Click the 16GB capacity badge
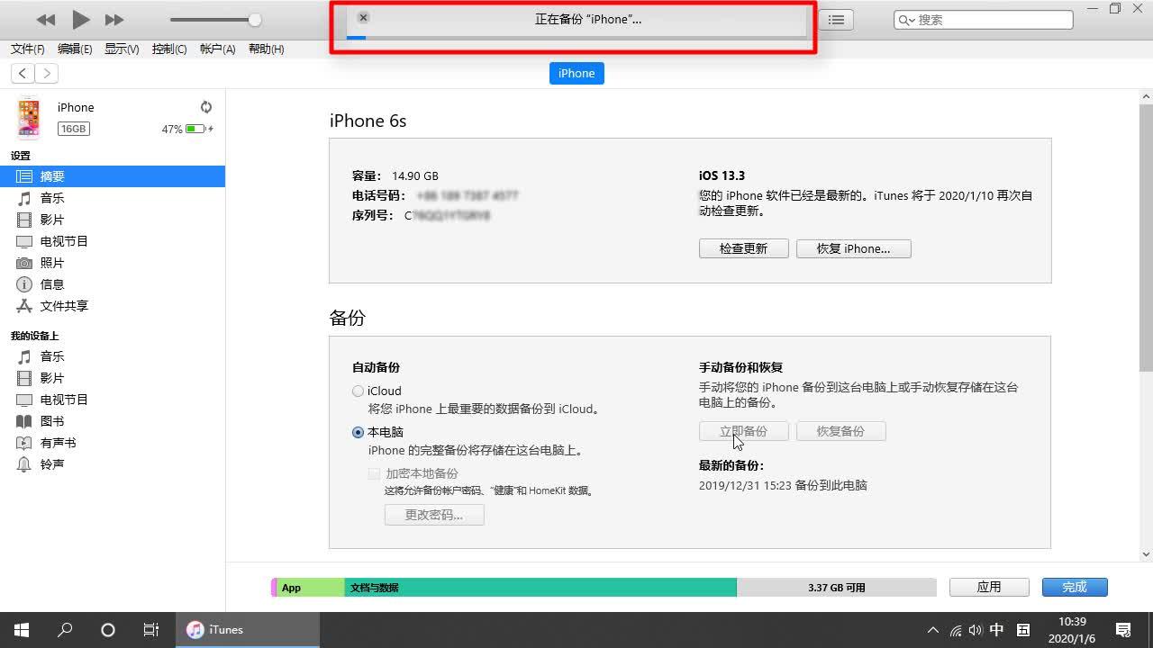Viewport: 1153px width, 648px height. [73, 129]
